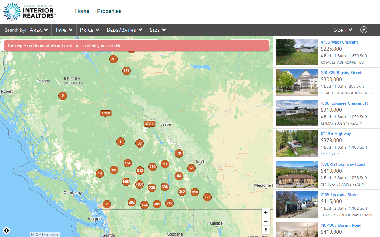Click the 238 cluster marker

pos(152,188)
